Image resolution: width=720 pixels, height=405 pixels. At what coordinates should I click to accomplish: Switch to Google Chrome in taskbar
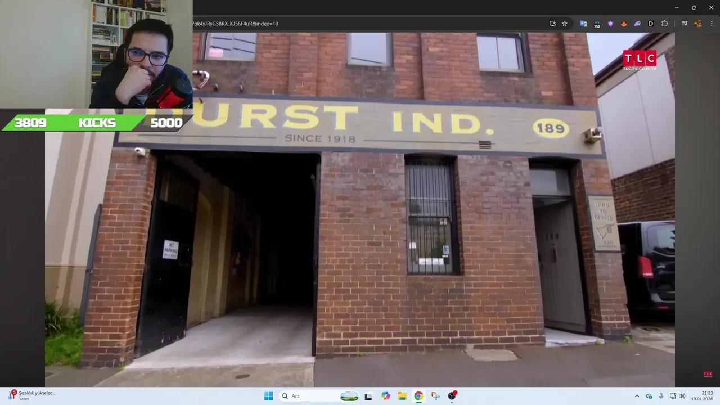tap(418, 396)
